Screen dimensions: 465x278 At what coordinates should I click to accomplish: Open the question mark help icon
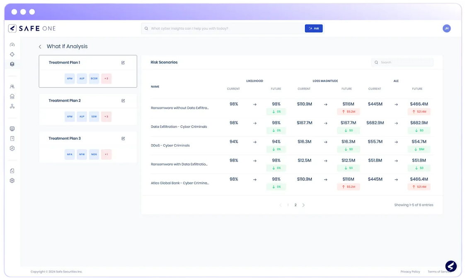[12, 138]
